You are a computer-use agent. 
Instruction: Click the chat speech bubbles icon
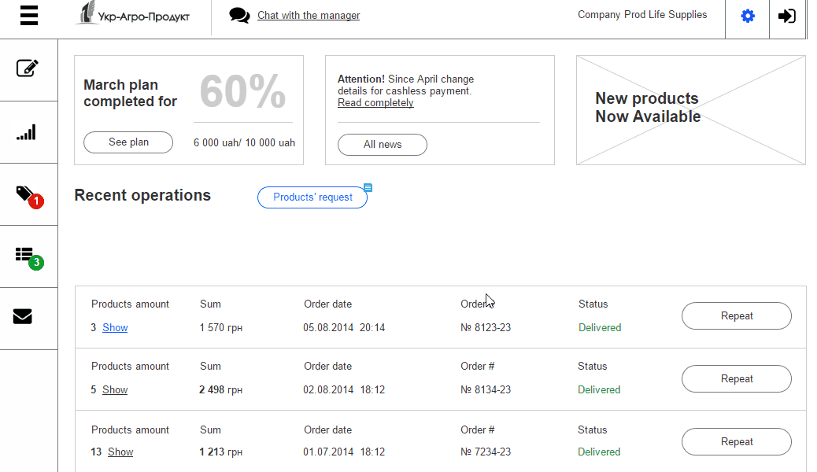239,16
